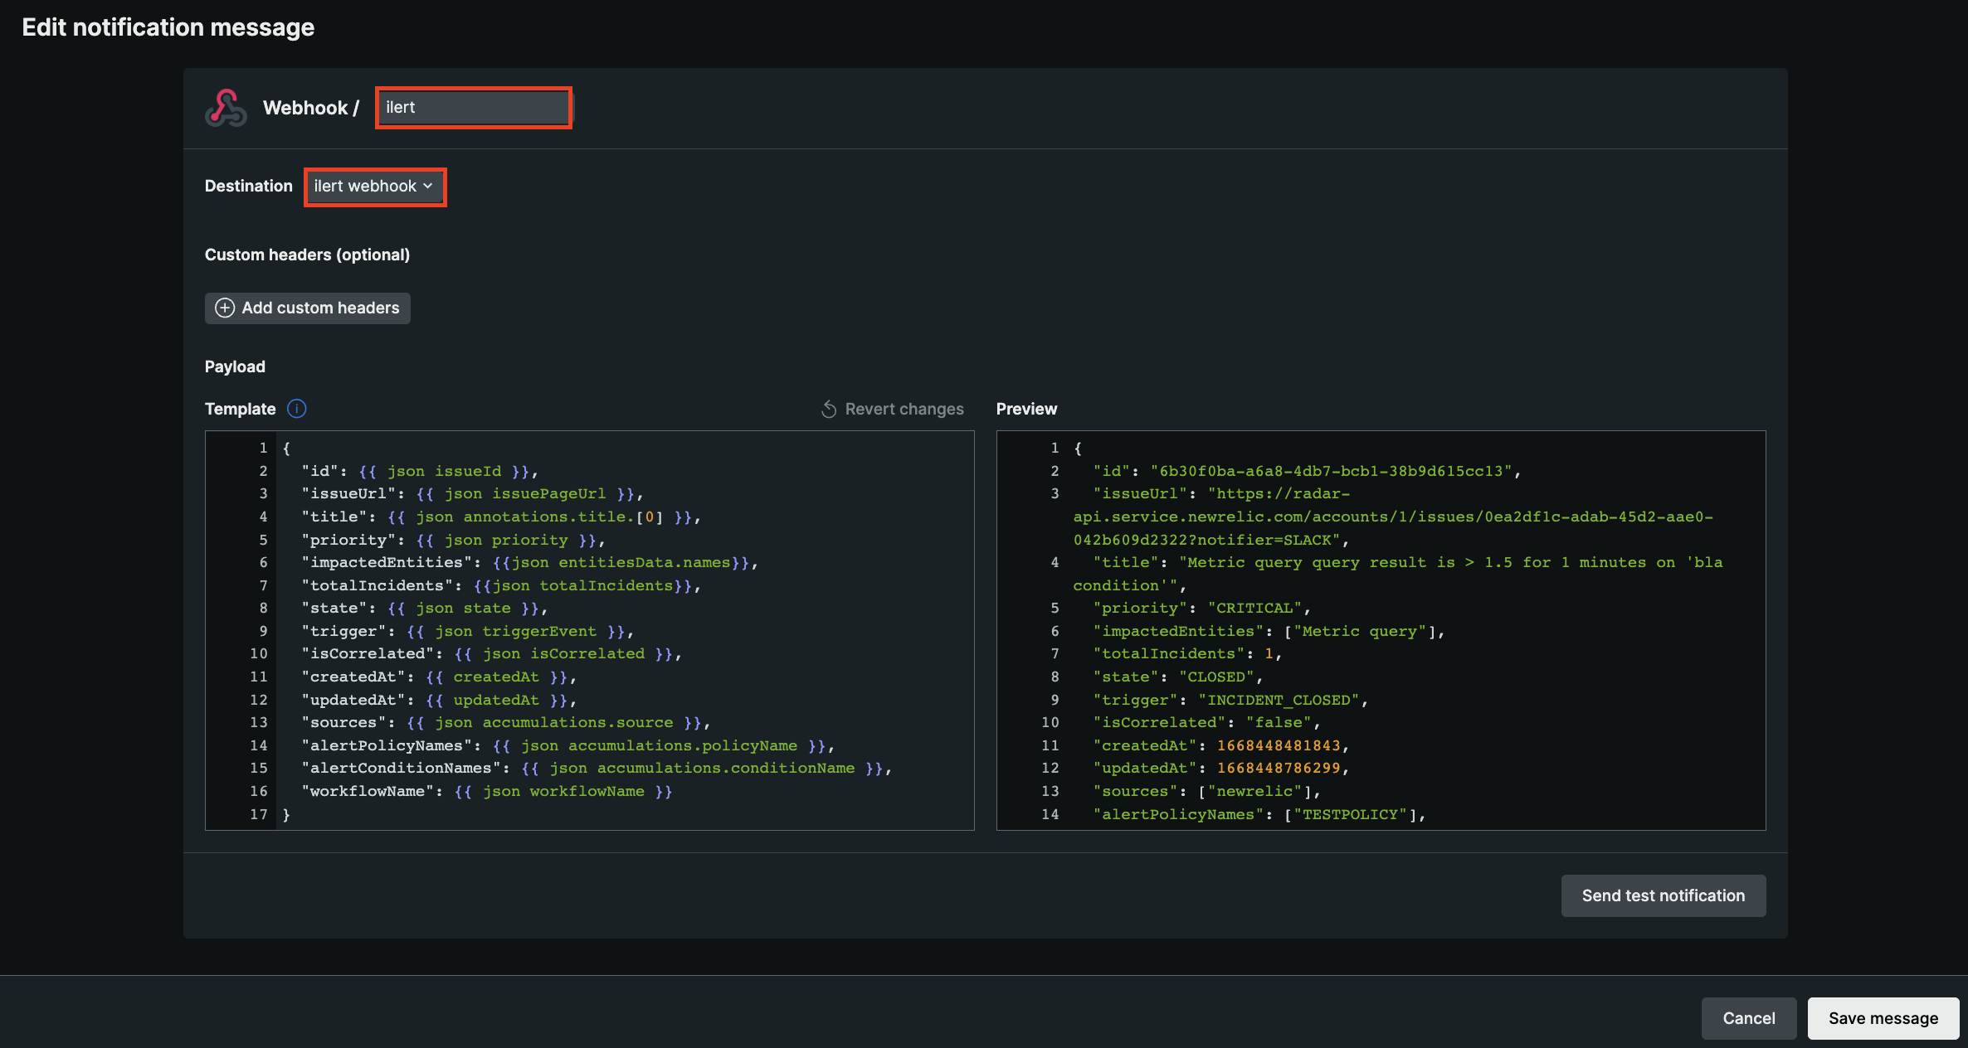Click the plus circle icon for custom headers
The height and width of the screenshot is (1048, 1968).
point(225,308)
